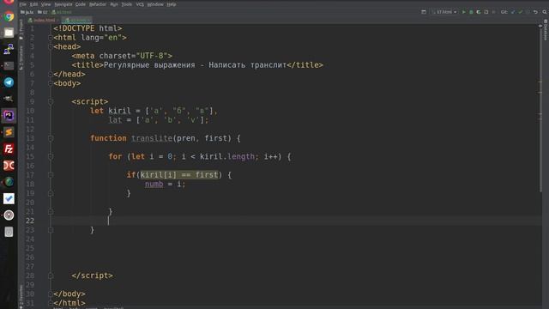Open the Database tool window on right edge
549x309 pixels.
point(546,30)
